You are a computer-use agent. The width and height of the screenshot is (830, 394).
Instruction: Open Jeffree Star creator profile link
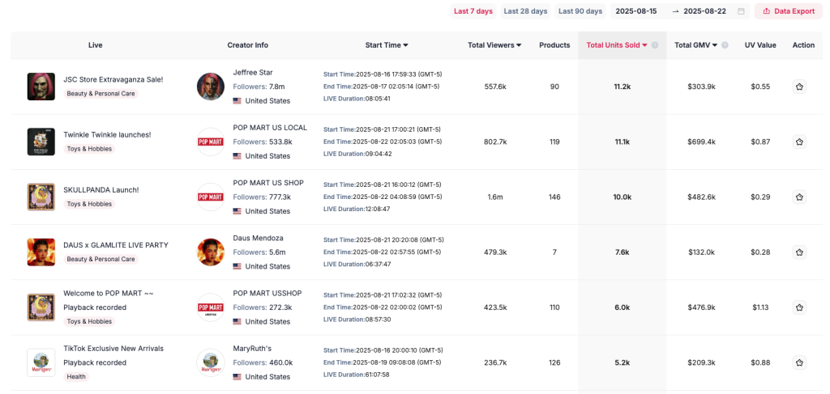pyautogui.click(x=253, y=73)
